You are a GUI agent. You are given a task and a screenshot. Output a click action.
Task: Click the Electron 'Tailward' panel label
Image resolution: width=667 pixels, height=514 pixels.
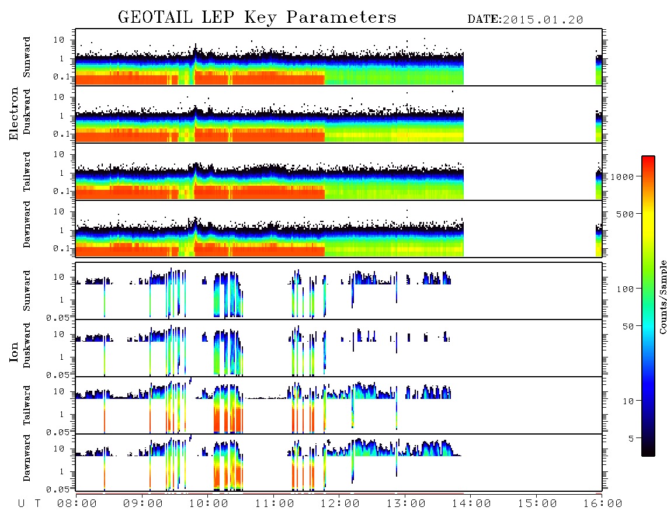pyautogui.click(x=27, y=172)
